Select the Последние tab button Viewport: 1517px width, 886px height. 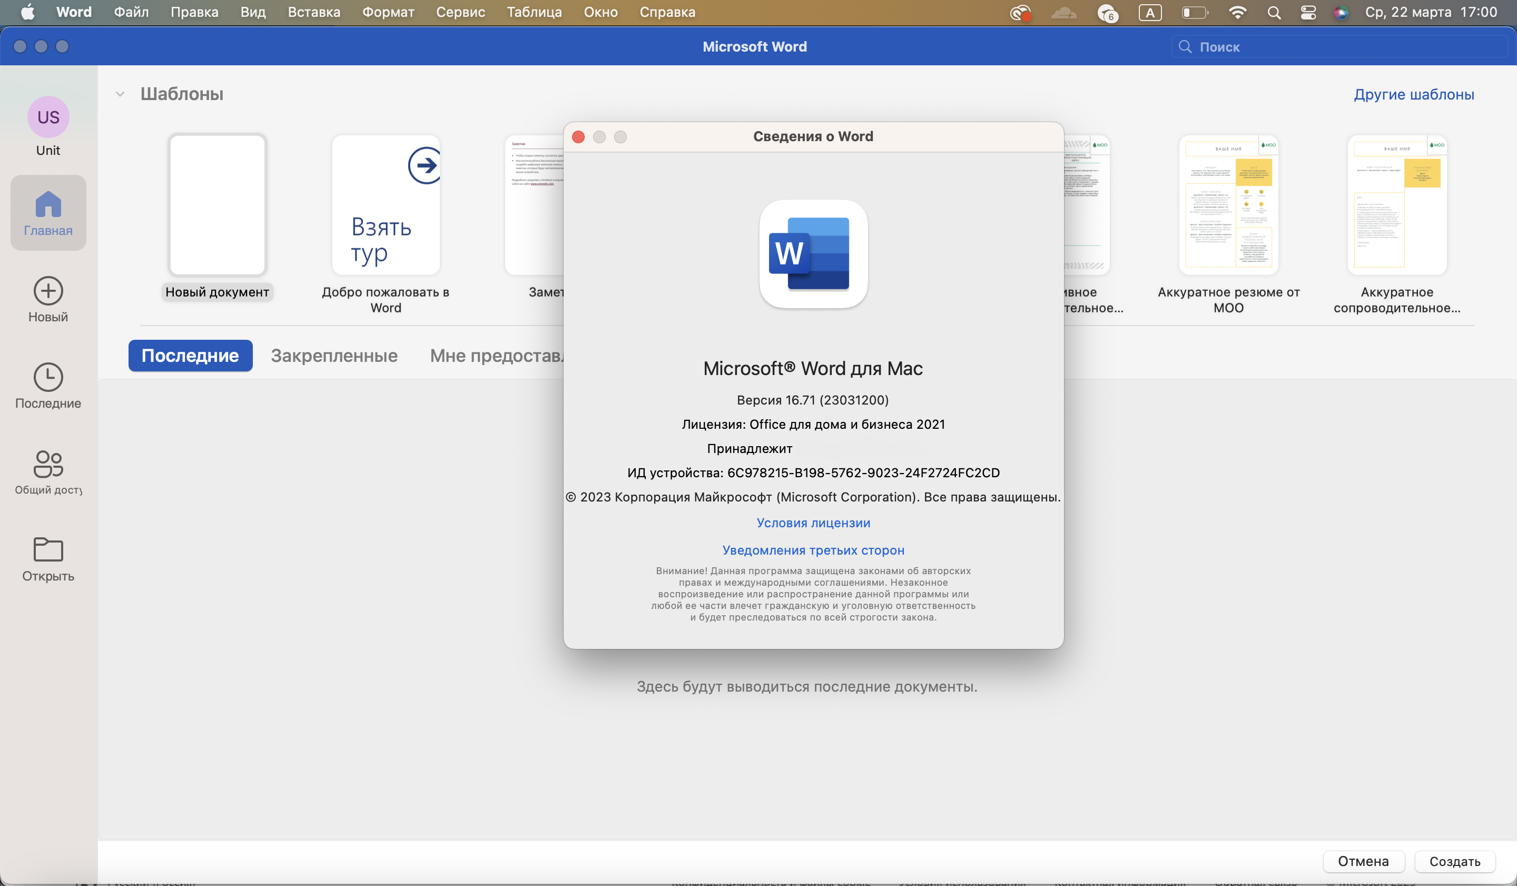(x=190, y=356)
